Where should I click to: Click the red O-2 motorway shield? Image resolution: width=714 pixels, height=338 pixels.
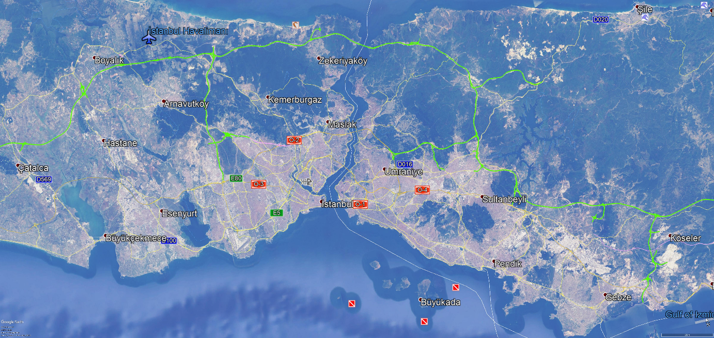[x=294, y=140]
